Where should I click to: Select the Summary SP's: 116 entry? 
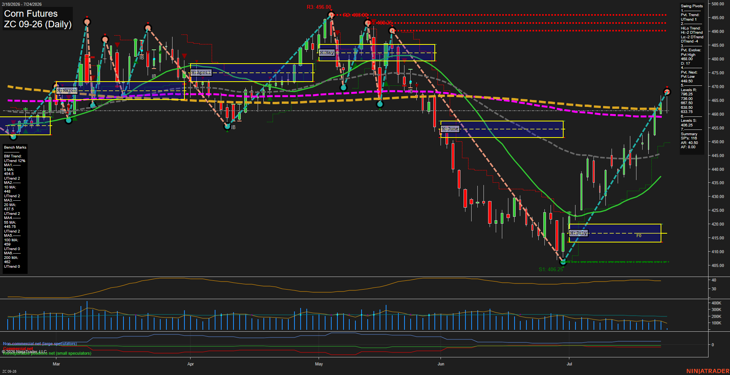tap(689, 136)
